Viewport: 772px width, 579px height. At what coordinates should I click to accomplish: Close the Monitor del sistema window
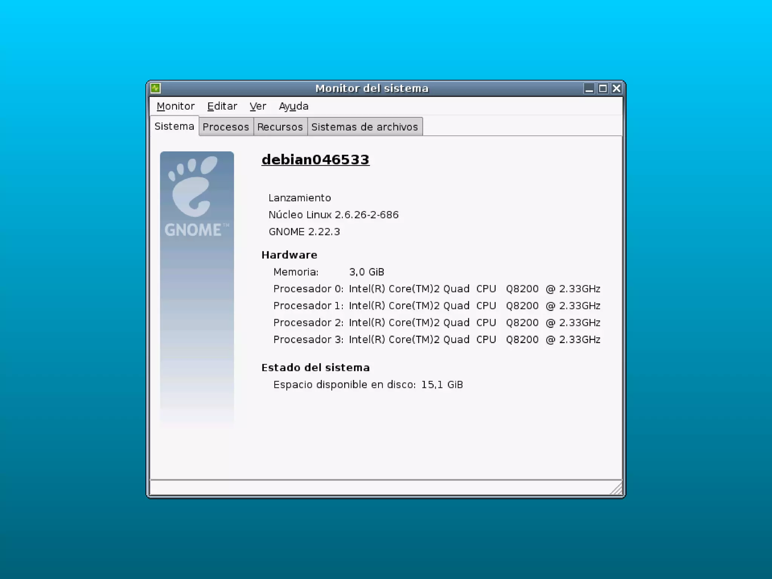click(616, 89)
